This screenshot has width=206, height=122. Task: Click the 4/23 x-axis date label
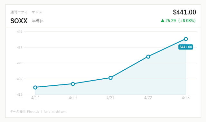point(186,98)
